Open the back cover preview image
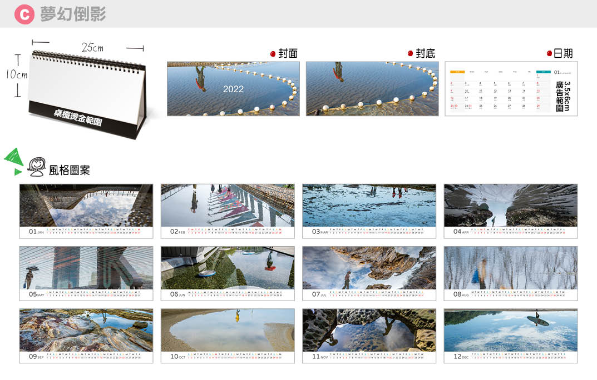597x380 pixels. (372, 88)
